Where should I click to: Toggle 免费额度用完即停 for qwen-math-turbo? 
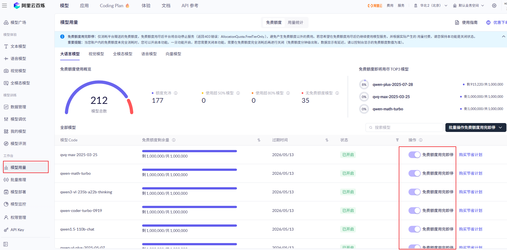click(415, 173)
